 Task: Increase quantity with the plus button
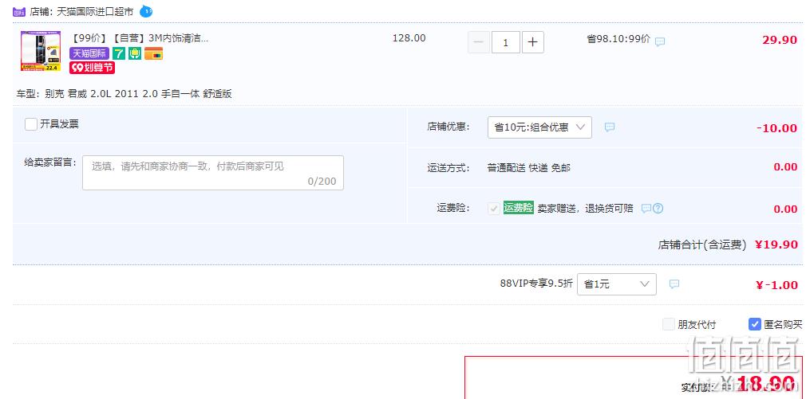pos(533,42)
